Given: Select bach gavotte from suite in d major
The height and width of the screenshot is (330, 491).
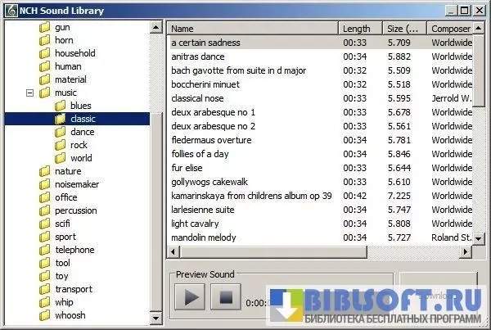Looking at the screenshot, I should point(239,70).
